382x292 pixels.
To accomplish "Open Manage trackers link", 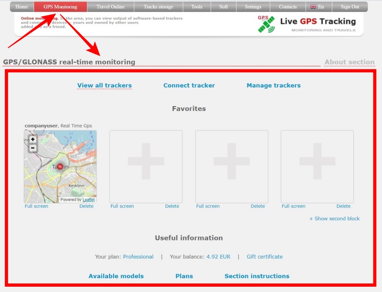I will (x=274, y=86).
